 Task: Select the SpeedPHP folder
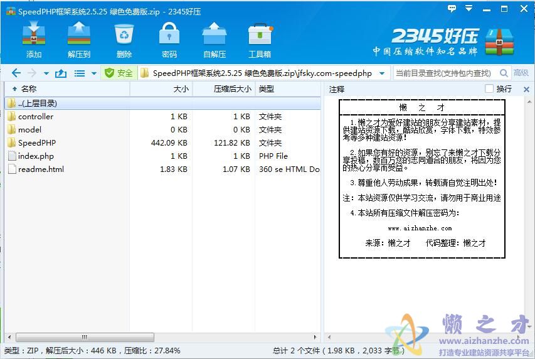pyautogui.click(x=162, y=142)
